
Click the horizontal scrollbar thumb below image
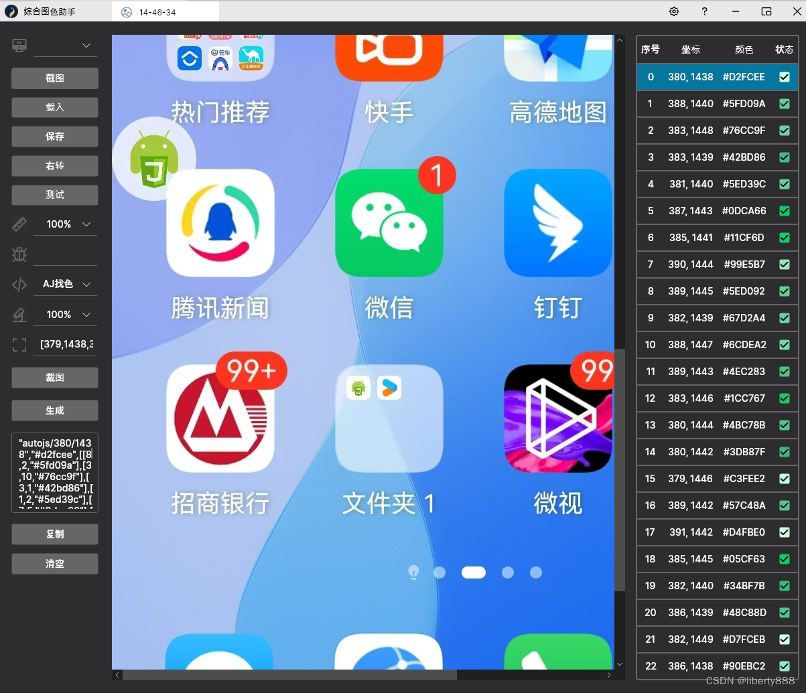pos(289,675)
